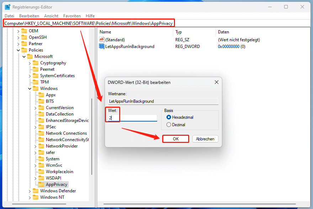
Task: Collapse the Windows key under Microsoft
Action: (x=30, y=89)
